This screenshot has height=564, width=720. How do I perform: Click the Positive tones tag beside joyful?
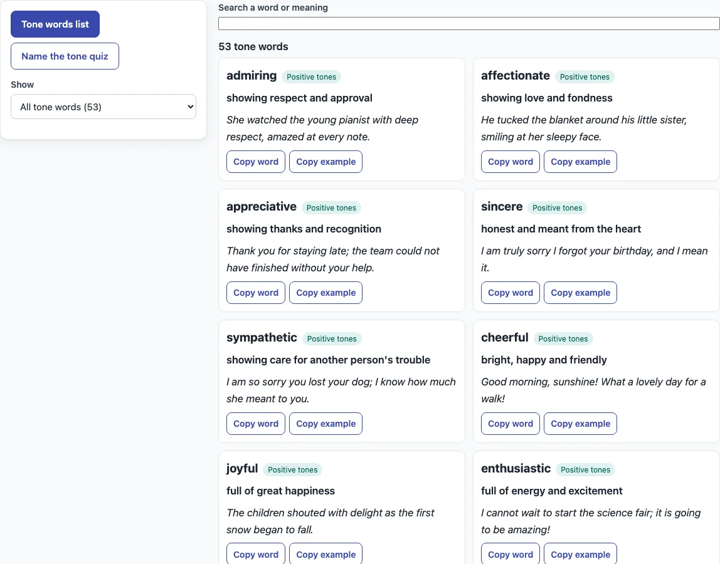tap(292, 469)
